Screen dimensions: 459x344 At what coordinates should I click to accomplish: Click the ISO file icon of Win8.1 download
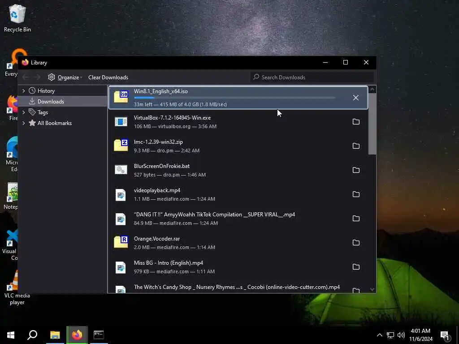click(121, 97)
